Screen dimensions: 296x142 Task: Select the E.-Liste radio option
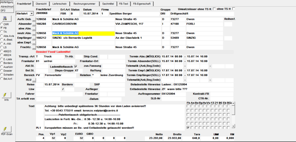(x=2, y=59)
